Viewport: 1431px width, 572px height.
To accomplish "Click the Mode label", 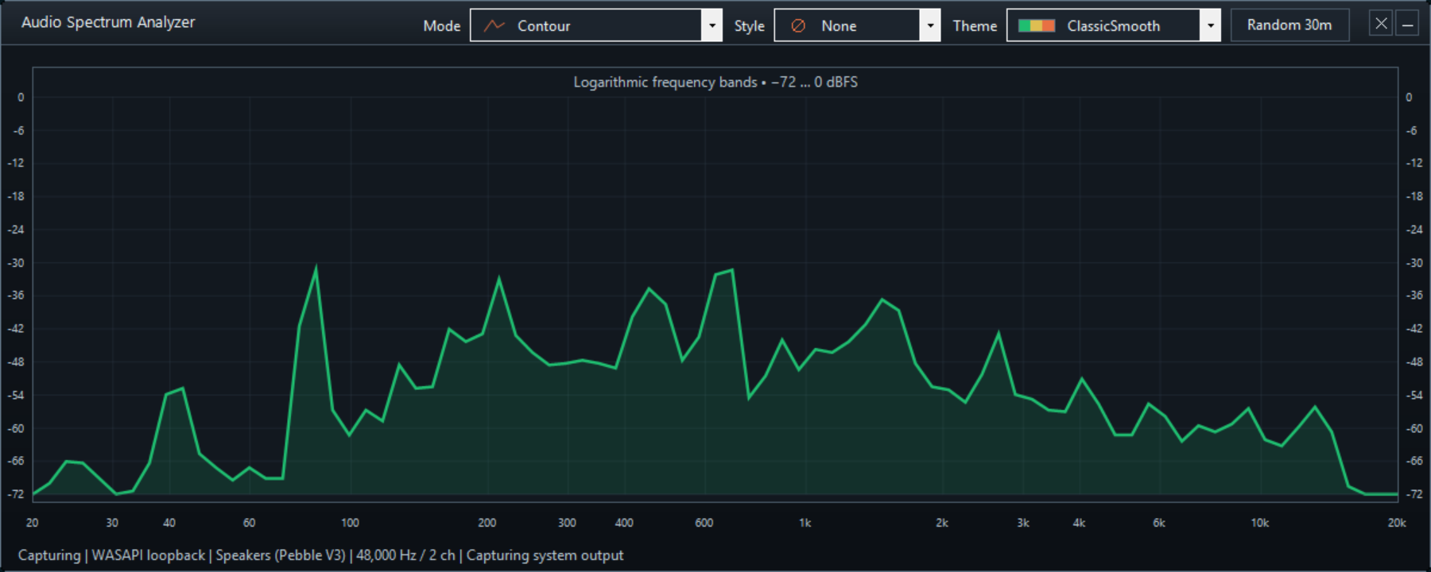I will click(x=442, y=25).
